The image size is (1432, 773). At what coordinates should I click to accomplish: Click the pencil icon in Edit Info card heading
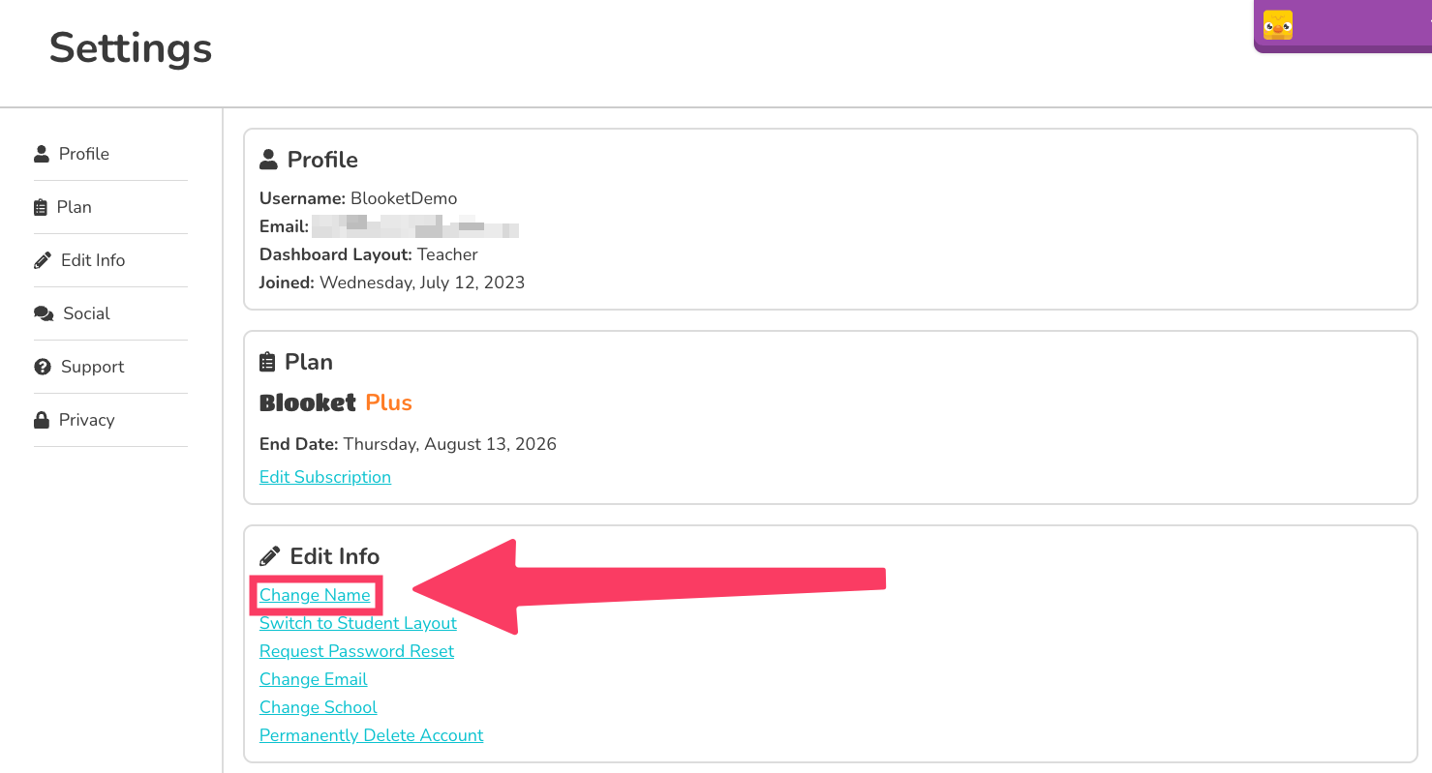270,556
